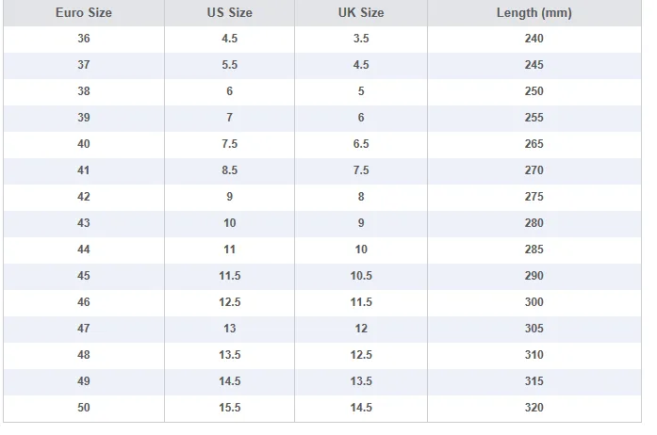Click the US Size column header

[230, 12]
